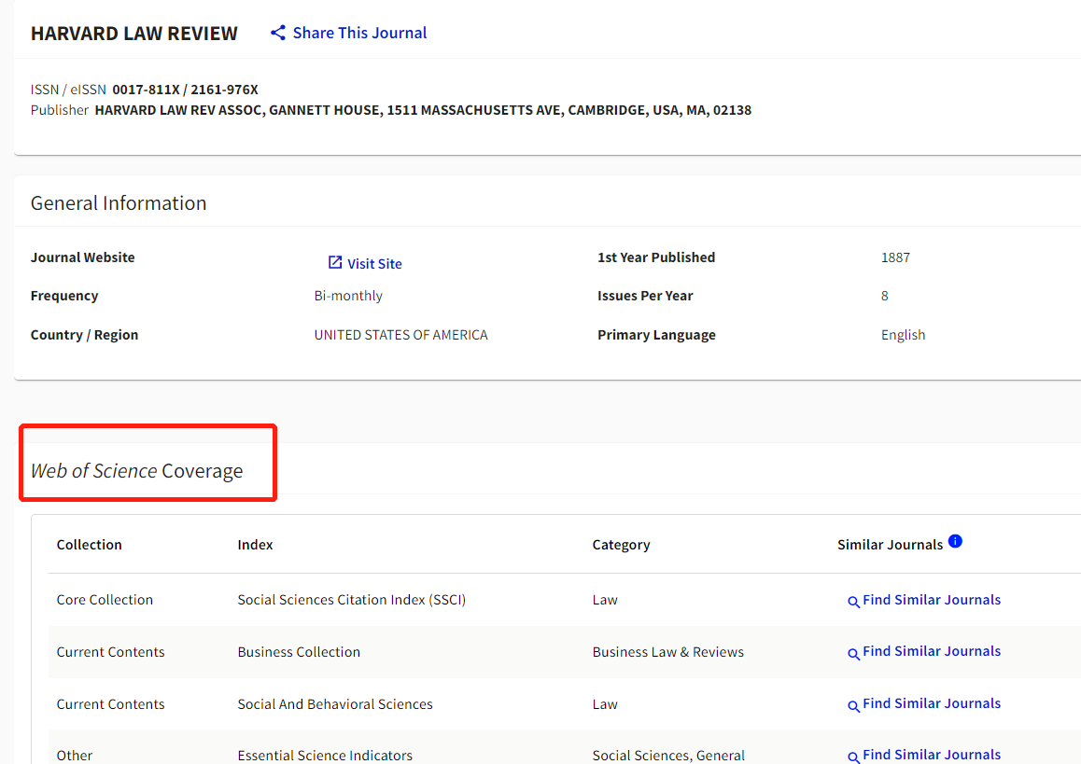Screen dimensions: 1081x764
Task: Select the English language value
Action: tap(903, 335)
